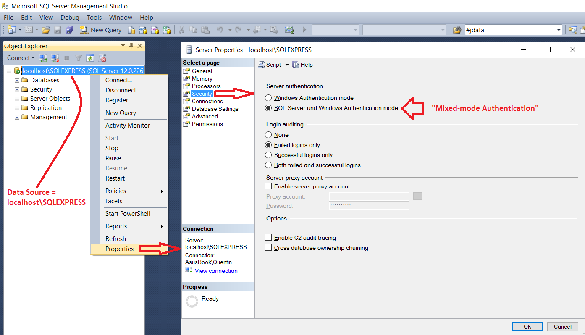
Task: Click the Find in Files binoculars icon
Action: (457, 30)
